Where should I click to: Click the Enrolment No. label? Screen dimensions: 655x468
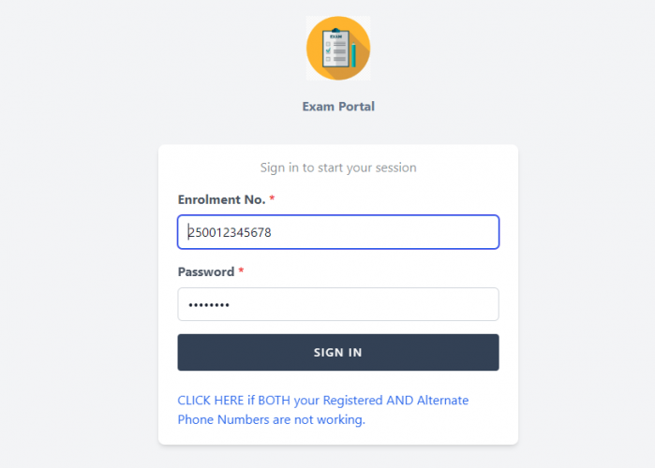click(221, 199)
